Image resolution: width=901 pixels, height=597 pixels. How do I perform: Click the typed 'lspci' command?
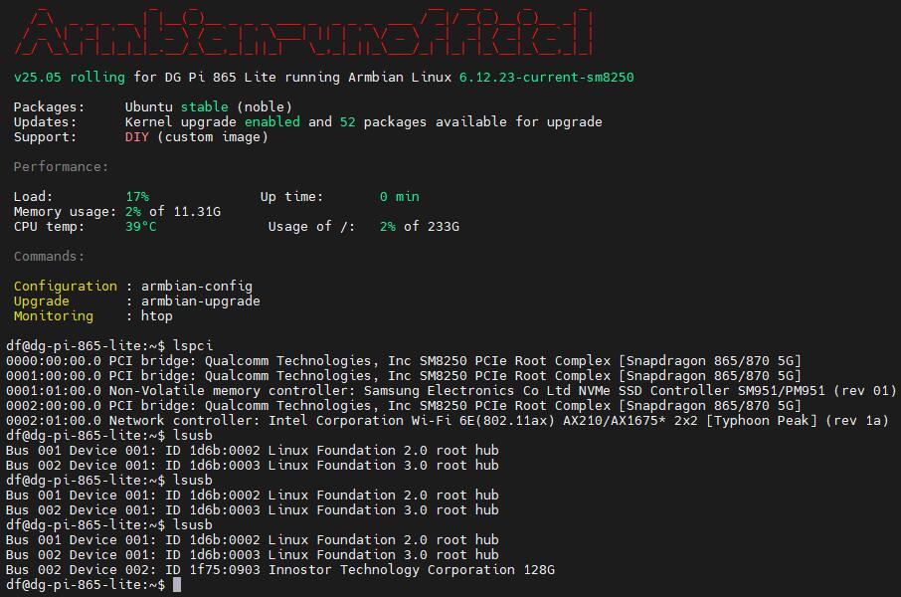coord(193,345)
